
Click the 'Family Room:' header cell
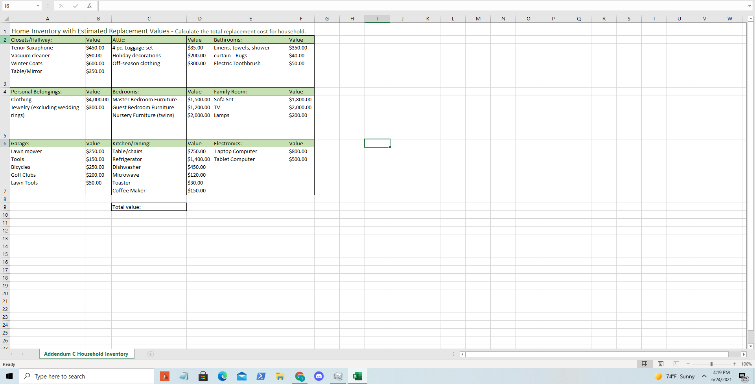pyautogui.click(x=250, y=91)
